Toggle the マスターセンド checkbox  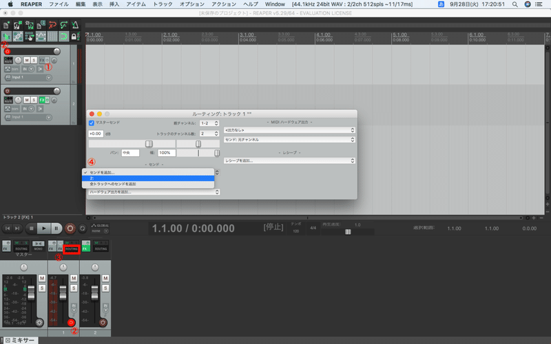pyautogui.click(x=92, y=123)
